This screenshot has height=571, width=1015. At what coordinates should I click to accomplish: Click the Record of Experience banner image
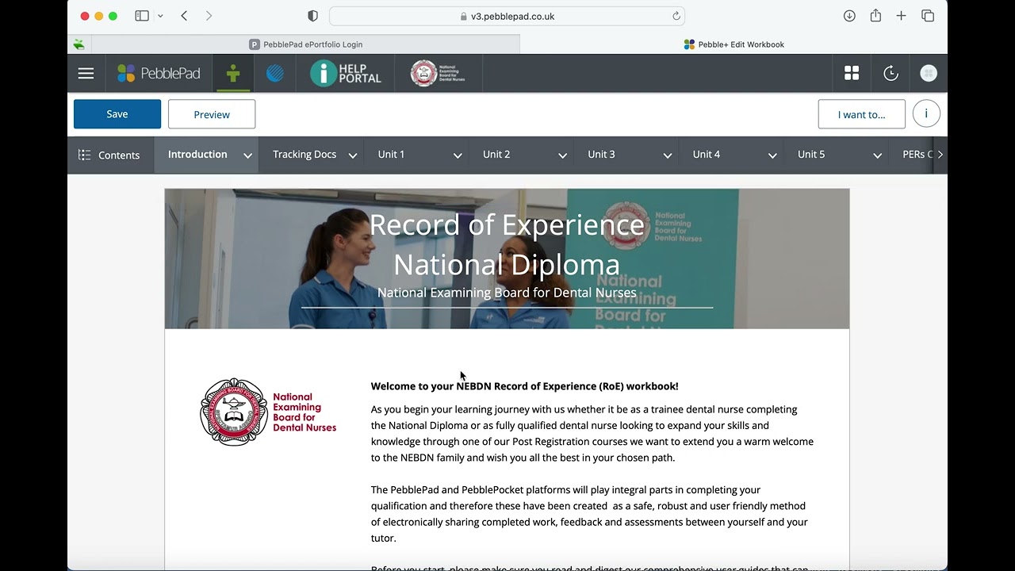click(507, 259)
